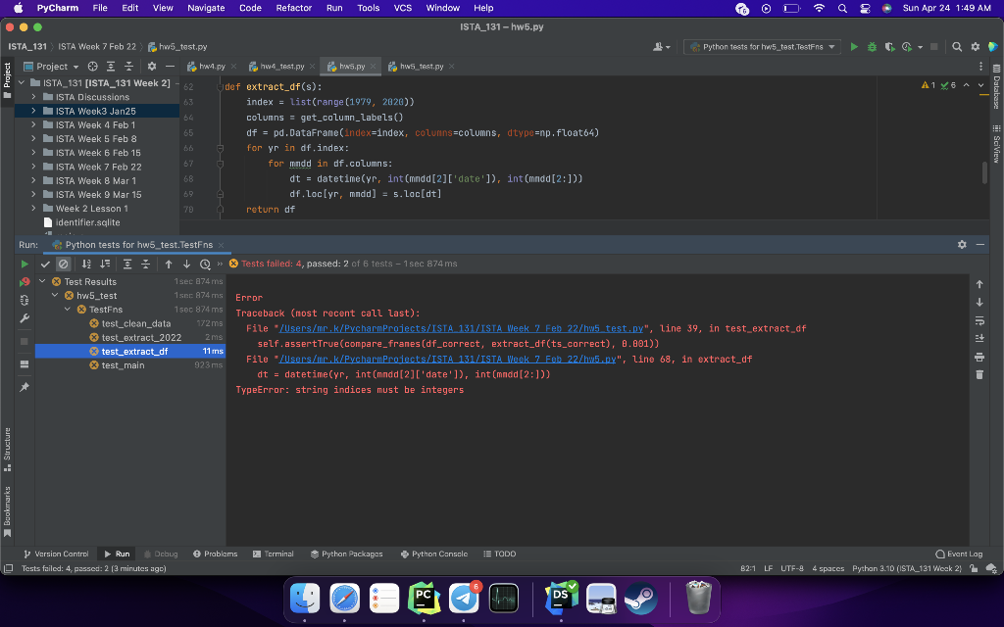Viewport: 1004px width, 627px height.
Task: Click the Profile run icon in the toolbar
Action: click(907, 47)
